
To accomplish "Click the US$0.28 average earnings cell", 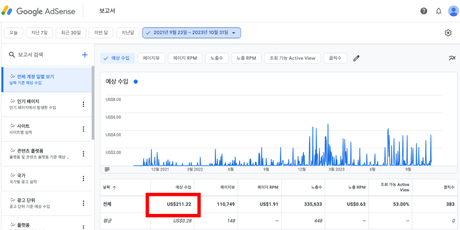I will tap(182, 221).
